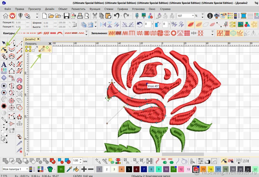
Task: Open the Стежки menu
Action: click(x=109, y=9)
